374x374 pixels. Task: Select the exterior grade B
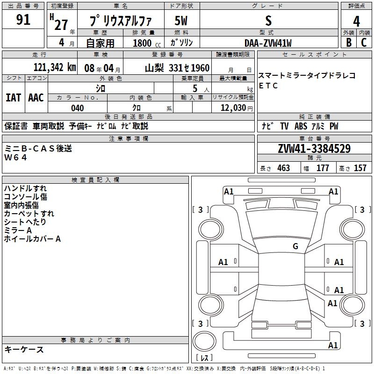pyautogui.click(x=349, y=43)
